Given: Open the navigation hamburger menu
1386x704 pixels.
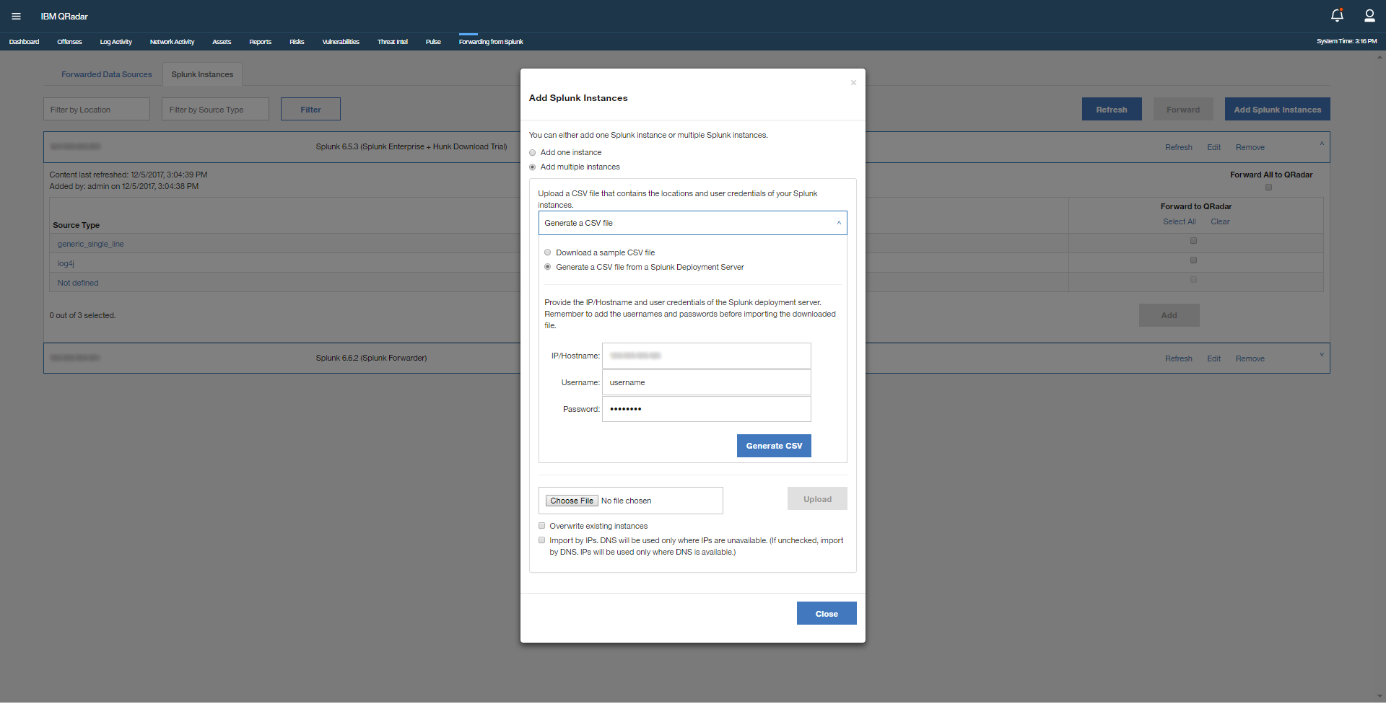Looking at the screenshot, I should (x=16, y=16).
